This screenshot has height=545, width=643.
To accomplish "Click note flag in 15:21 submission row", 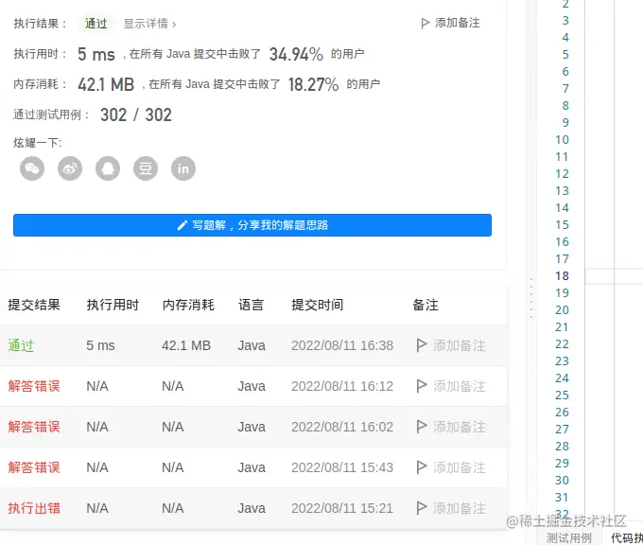I will coord(421,508).
